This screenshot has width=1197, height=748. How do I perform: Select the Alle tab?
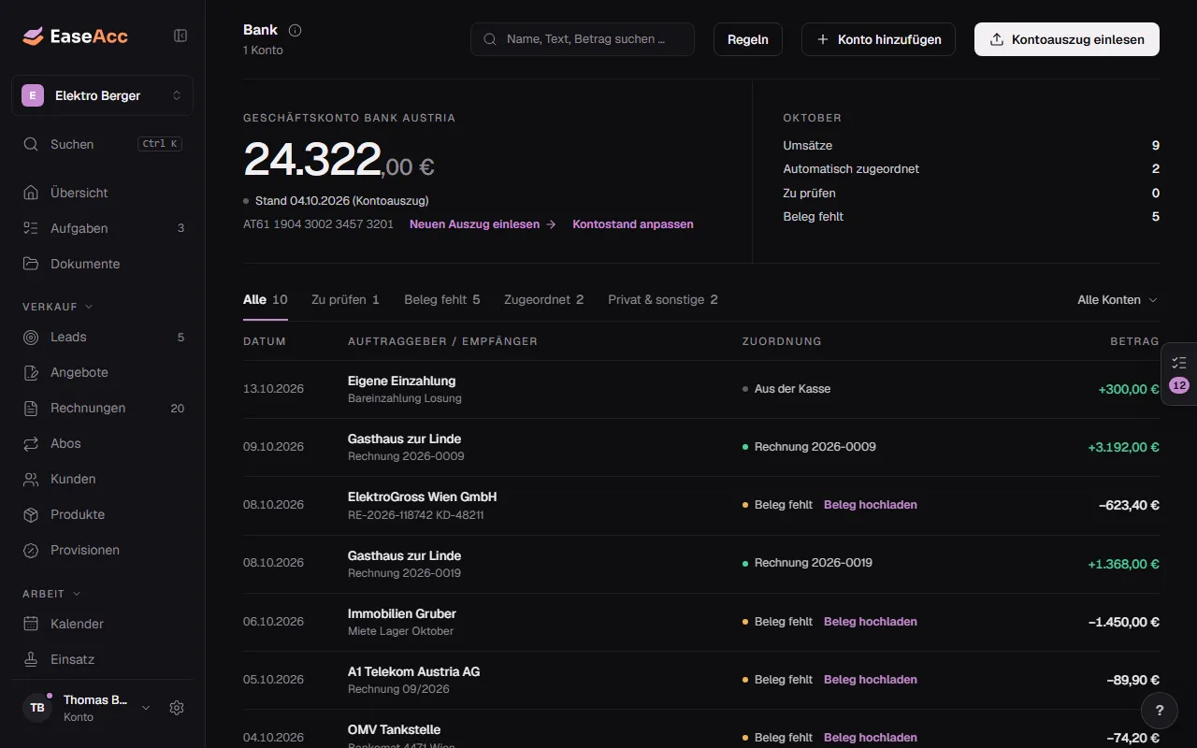[x=266, y=300]
